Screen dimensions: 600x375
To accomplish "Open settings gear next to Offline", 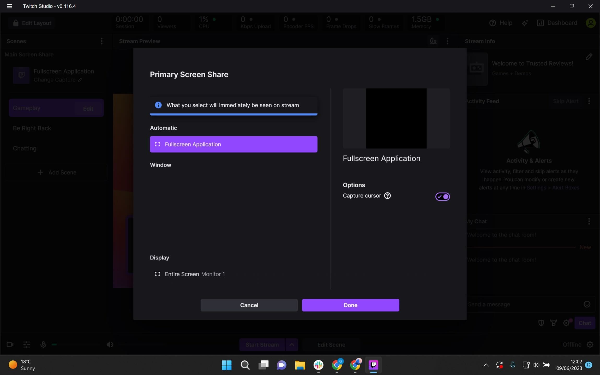I will (x=590, y=344).
